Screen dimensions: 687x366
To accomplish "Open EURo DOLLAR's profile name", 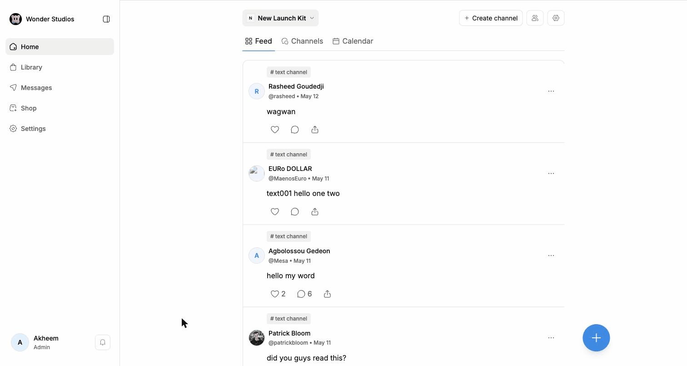I will pyautogui.click(x=290, y=169).
